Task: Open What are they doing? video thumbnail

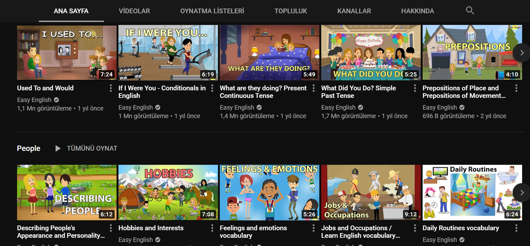Action: click(269, 53)
